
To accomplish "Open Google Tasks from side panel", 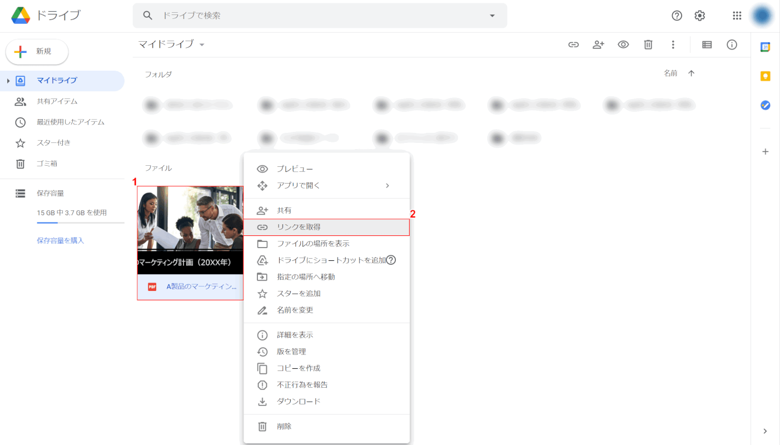I will [765, 105].
